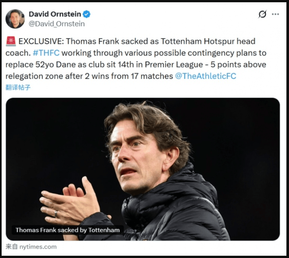Open the Grok explain-post icon

(262, 14)
